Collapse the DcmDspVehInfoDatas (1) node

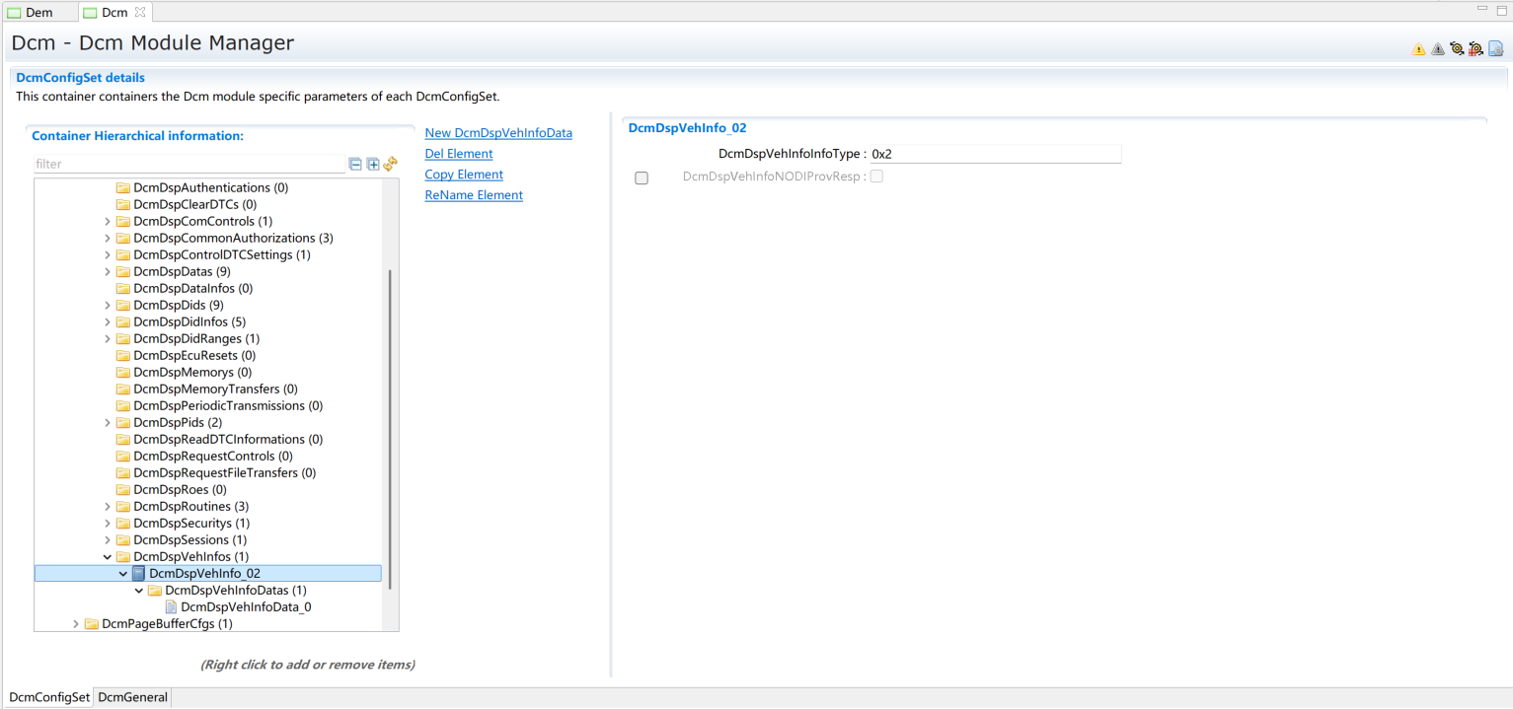[139, 591]
